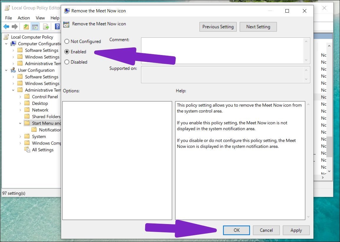
Task: Select Shared Folders in the tree
Action: 46,116
